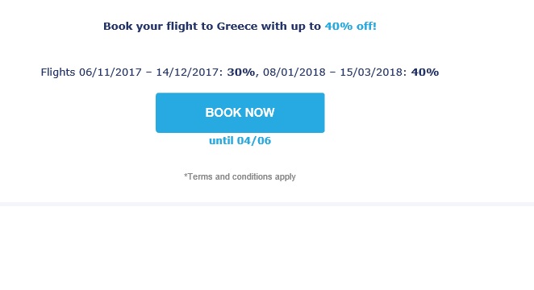Click the word 'Greece' in the headline
The height and width of the screenshot is (290, 534).
click(237, 26)
